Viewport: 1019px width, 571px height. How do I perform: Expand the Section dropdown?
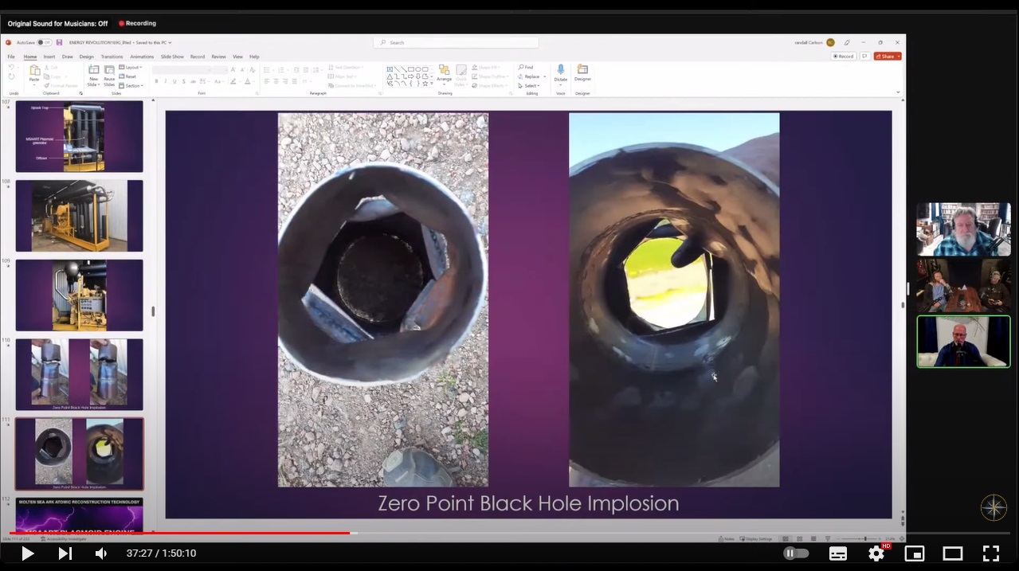tap(131, 85)
